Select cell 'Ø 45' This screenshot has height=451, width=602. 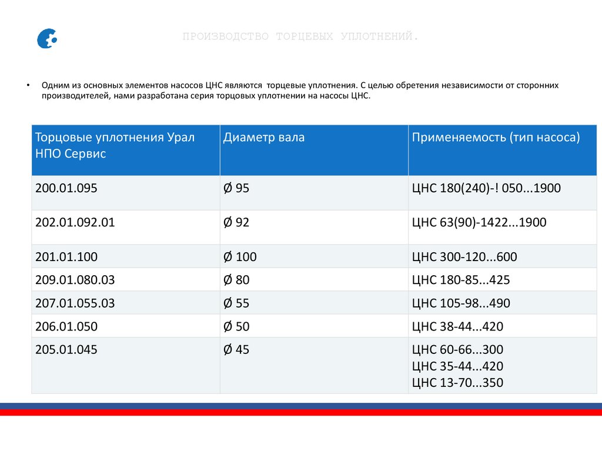[x=314, y=365]
